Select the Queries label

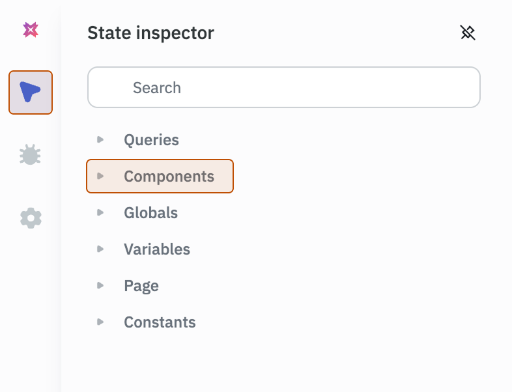point(151,140)
